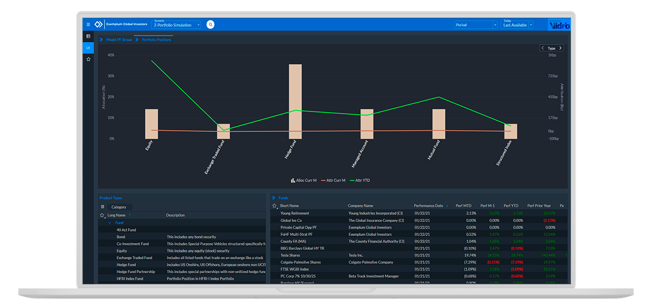Click next arrow on Type selector

click(560, 48)
